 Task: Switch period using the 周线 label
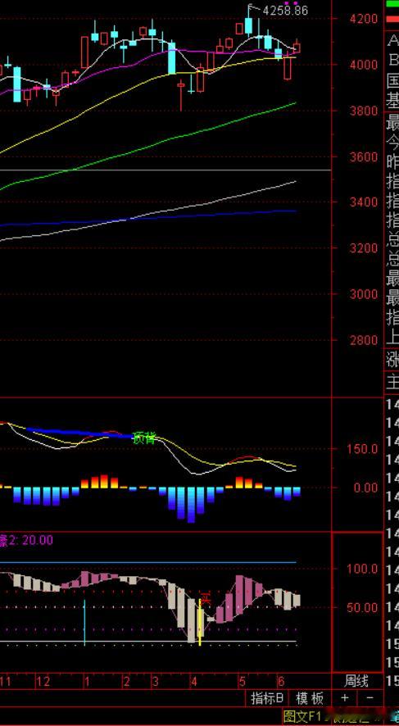tap(356, 681)
